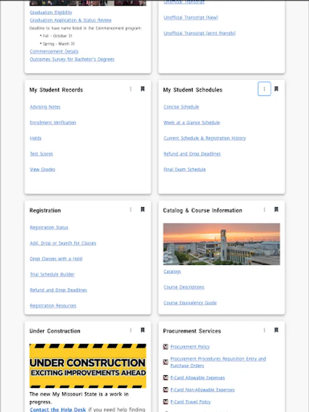Click the Contact the Help Desk link

(58, 409)
